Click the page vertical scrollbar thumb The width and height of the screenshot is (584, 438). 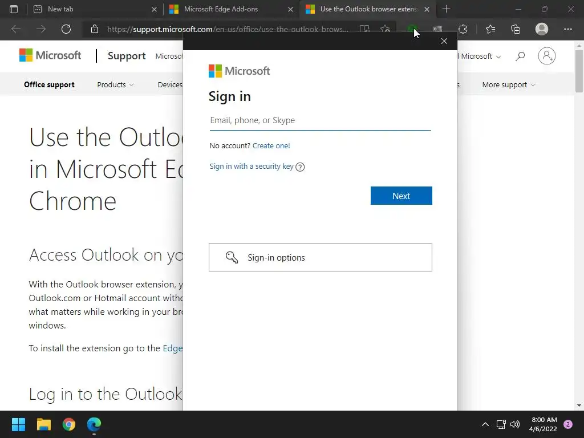[x=579, y=71]
